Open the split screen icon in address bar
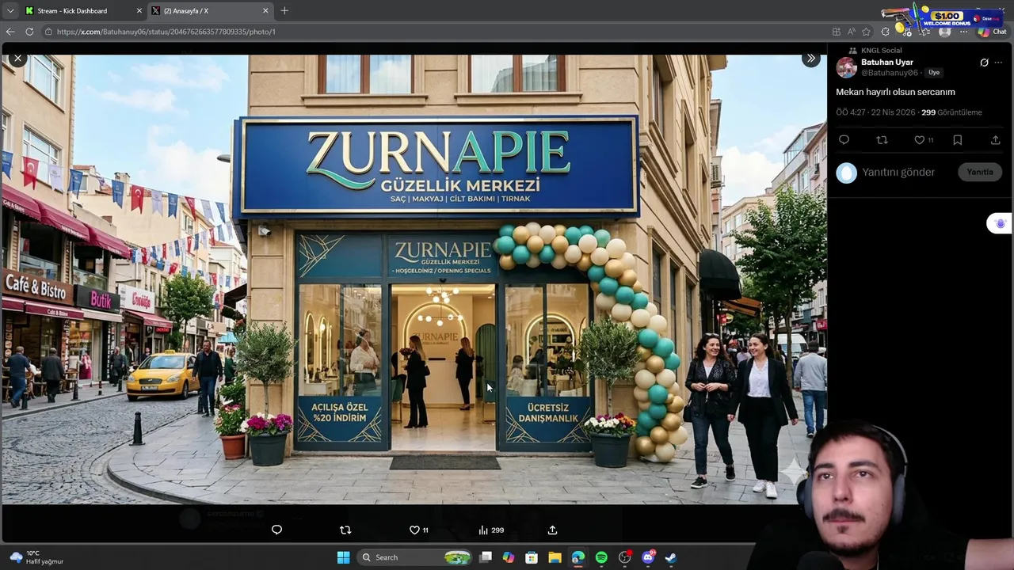Image resolution: width=1014 pixels, height=570 pixels. point(836,32)
